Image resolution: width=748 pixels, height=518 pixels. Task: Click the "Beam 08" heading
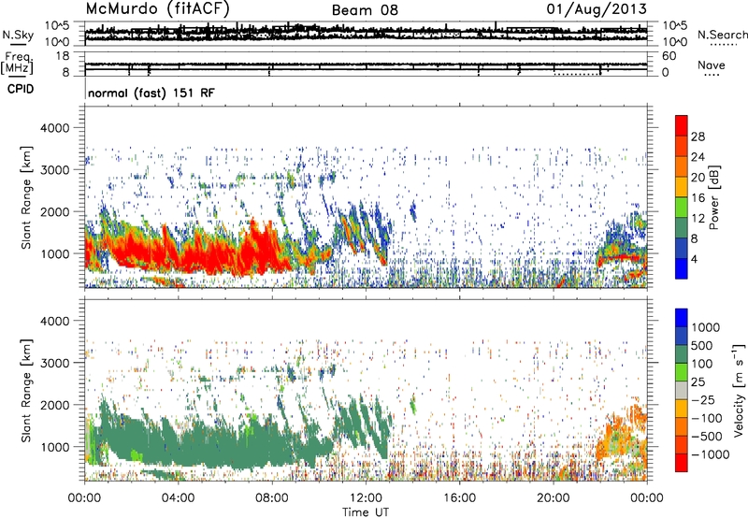point(365,10)
